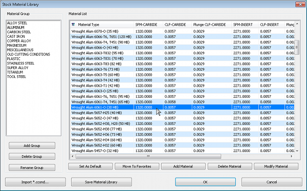Click the Cancel button
The width and height of the screenshot is (307, 191).
coord(272,182)
